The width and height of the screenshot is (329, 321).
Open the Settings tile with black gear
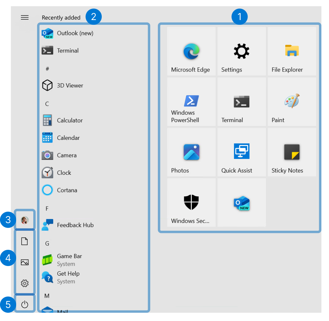242,51
